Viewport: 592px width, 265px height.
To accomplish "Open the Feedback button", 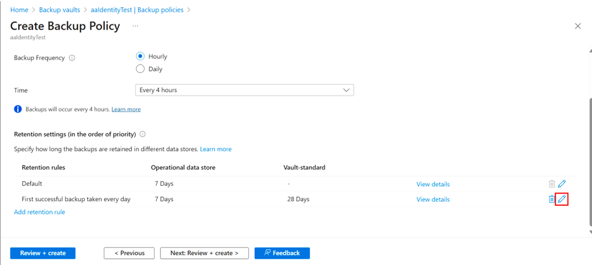I will pos(282,253).
